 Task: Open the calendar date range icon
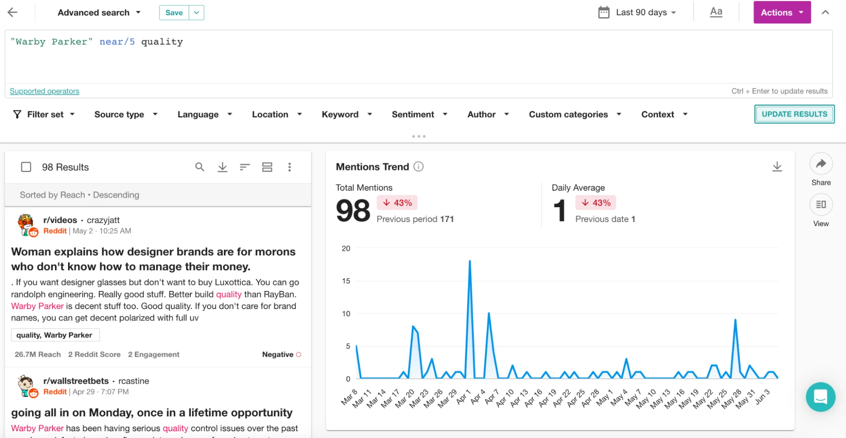click(x=604, y=12)
